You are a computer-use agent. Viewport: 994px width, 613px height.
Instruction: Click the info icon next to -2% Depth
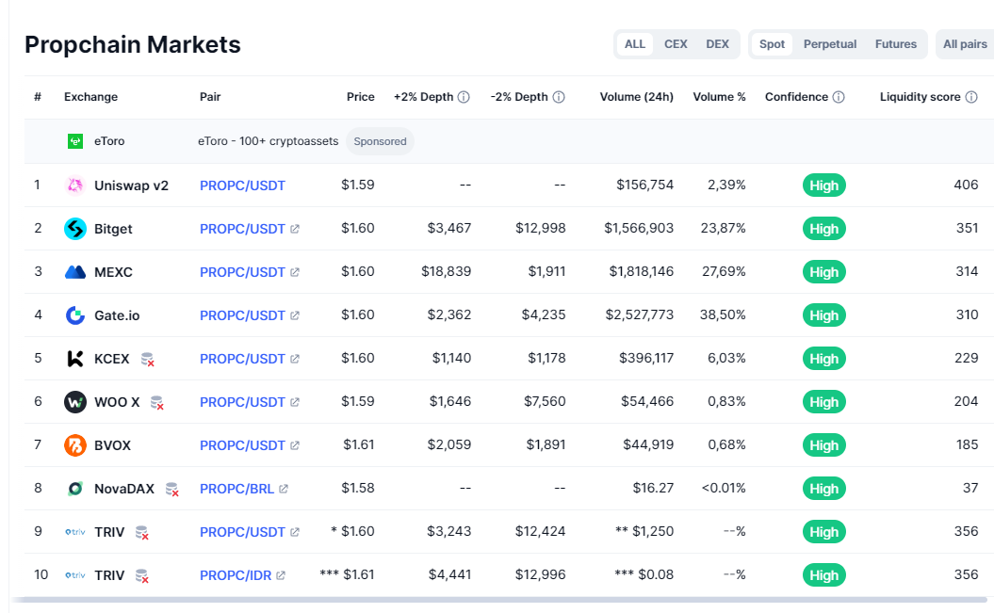559,97
